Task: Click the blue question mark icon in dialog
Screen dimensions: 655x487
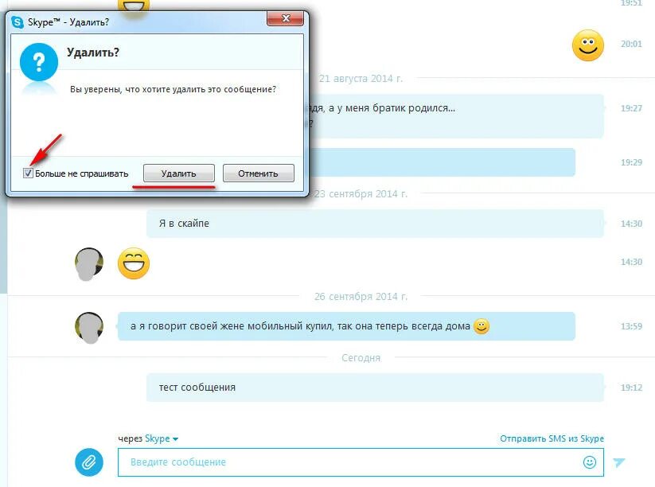Action: (x=38, y=62)
